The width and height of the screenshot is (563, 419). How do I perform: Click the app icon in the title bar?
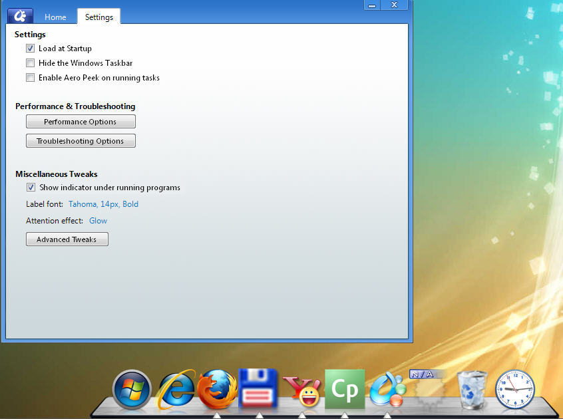tap(19, 15)
